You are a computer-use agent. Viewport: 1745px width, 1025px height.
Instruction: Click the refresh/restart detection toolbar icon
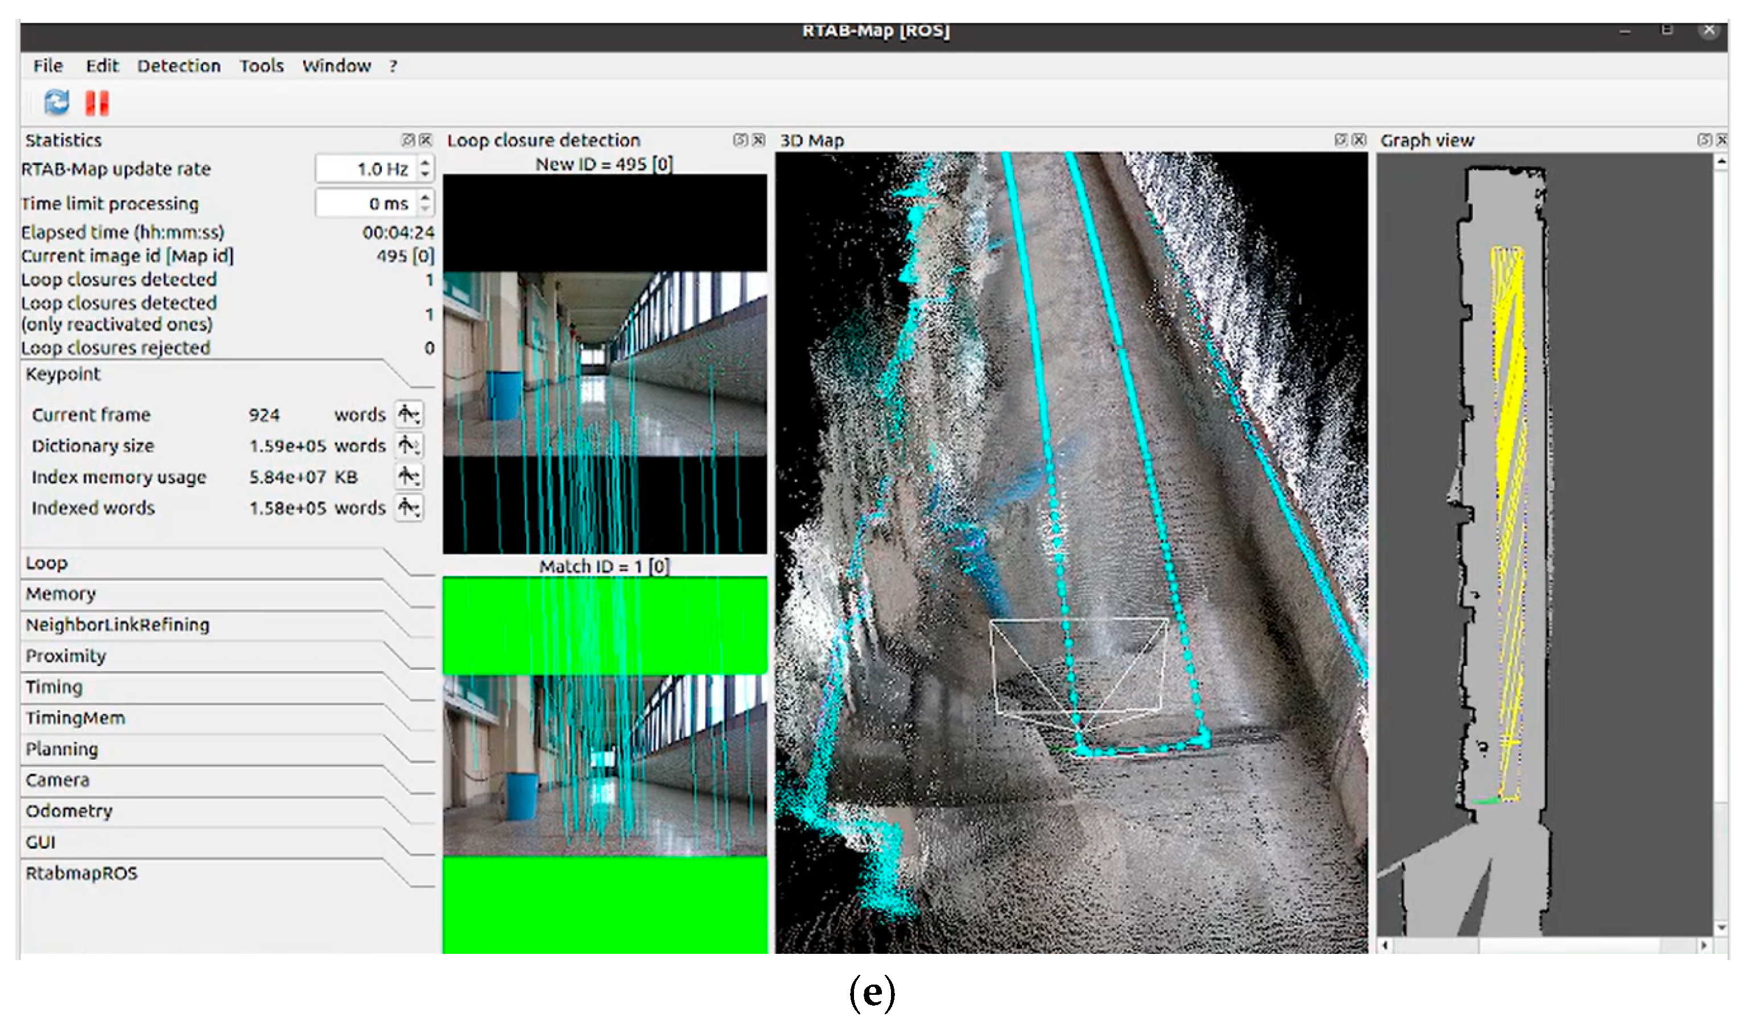[57, 102]
